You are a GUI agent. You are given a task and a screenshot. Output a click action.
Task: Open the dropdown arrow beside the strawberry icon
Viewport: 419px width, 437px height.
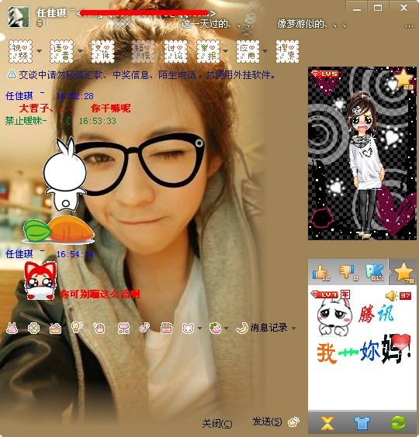[226, 329]
